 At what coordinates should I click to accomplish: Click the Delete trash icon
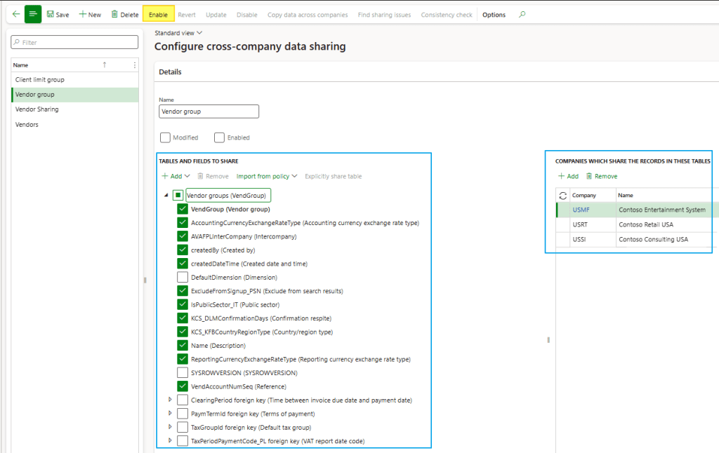tap(114, 15)
